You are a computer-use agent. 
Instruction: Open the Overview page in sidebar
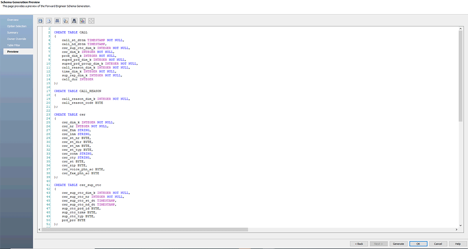tap(13, 20)
